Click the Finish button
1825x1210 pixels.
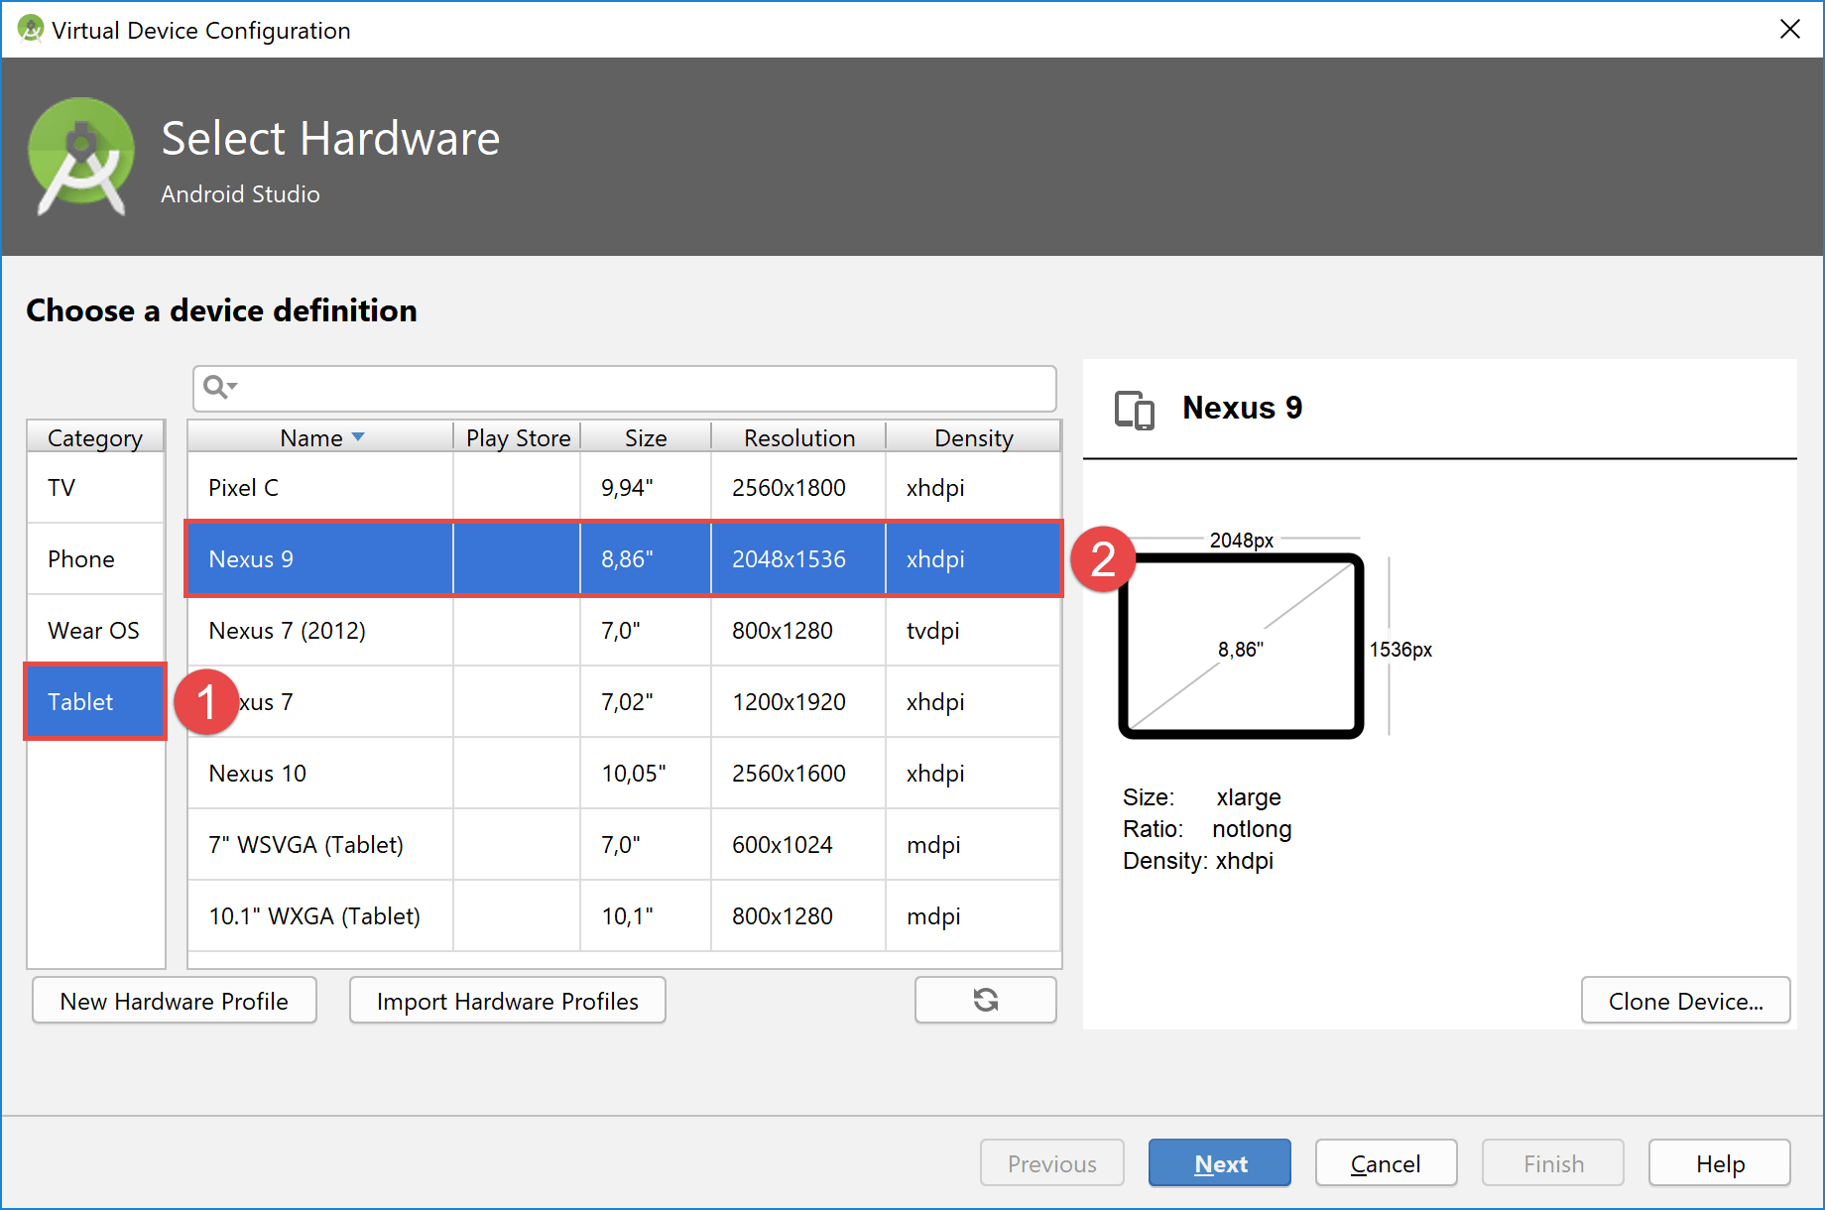[1553, 1162]
